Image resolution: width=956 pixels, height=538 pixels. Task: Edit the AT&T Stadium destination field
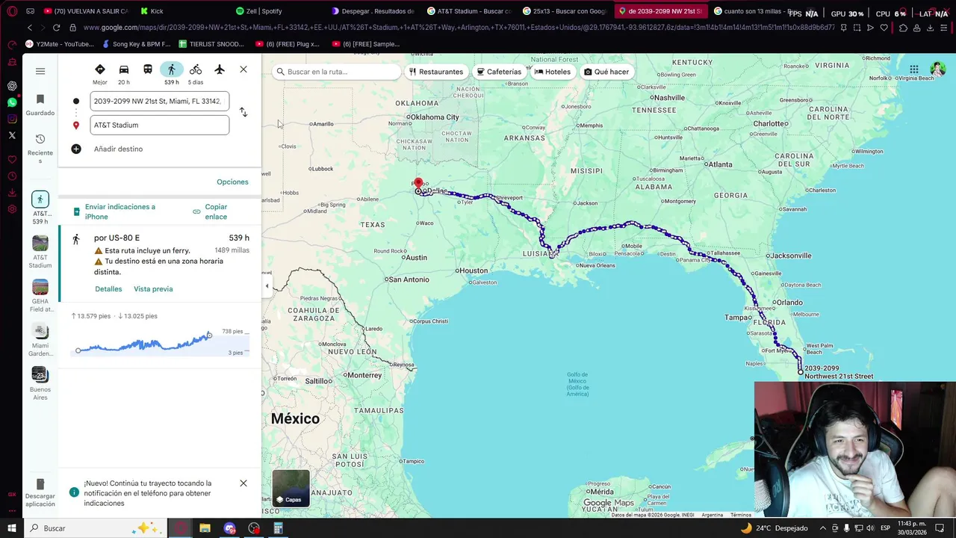(159, 125)
